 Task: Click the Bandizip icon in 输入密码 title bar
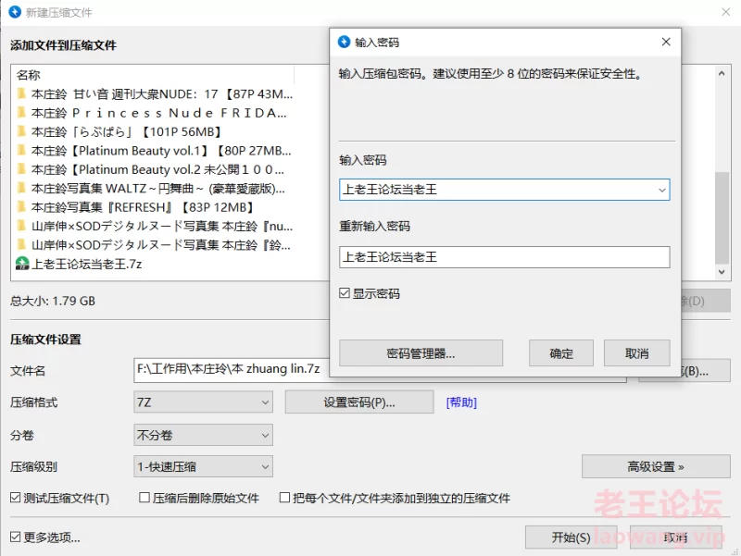(345, 43)
